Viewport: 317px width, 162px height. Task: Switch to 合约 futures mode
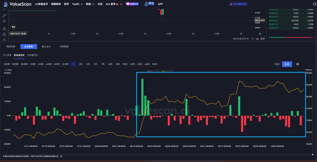click(x=287, y=64)
